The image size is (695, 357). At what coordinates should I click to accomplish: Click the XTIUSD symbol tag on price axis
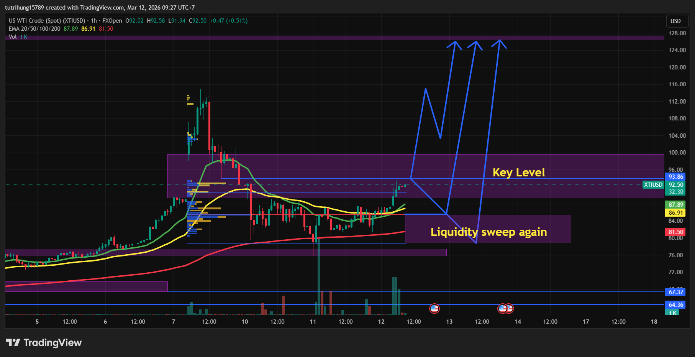[x=653, y=185]
